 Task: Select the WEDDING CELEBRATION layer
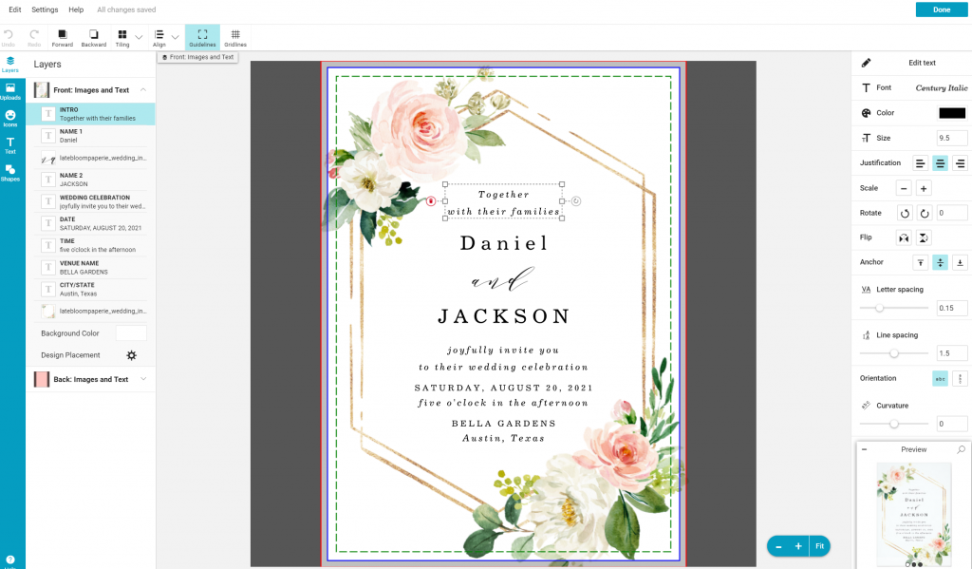[90, 201]
